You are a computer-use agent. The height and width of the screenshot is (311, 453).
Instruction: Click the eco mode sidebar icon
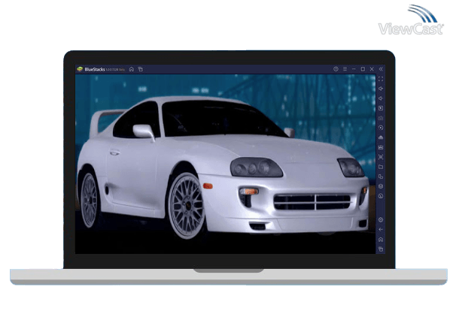tap(381, 196)
